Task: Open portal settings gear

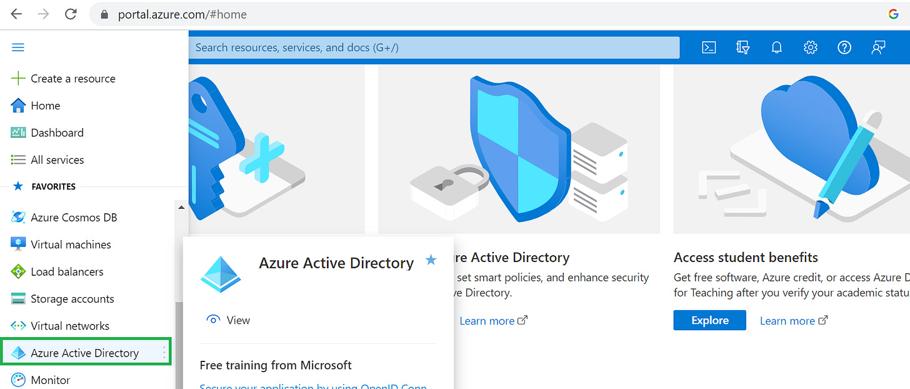Action: click(x=811, y=48)
